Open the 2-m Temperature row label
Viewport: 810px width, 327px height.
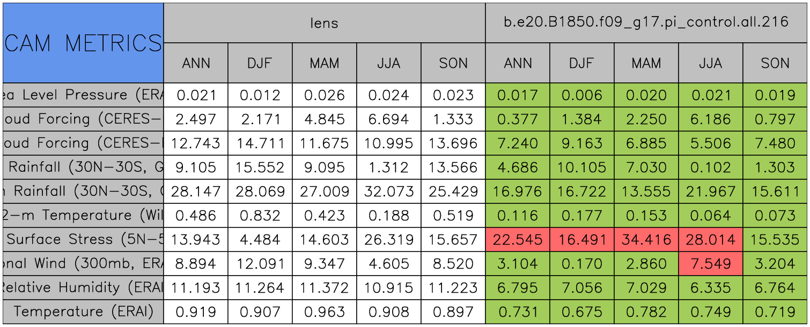point(83,216)
